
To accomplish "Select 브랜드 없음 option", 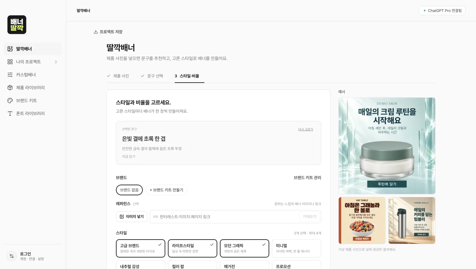I will tap(129, 190).
